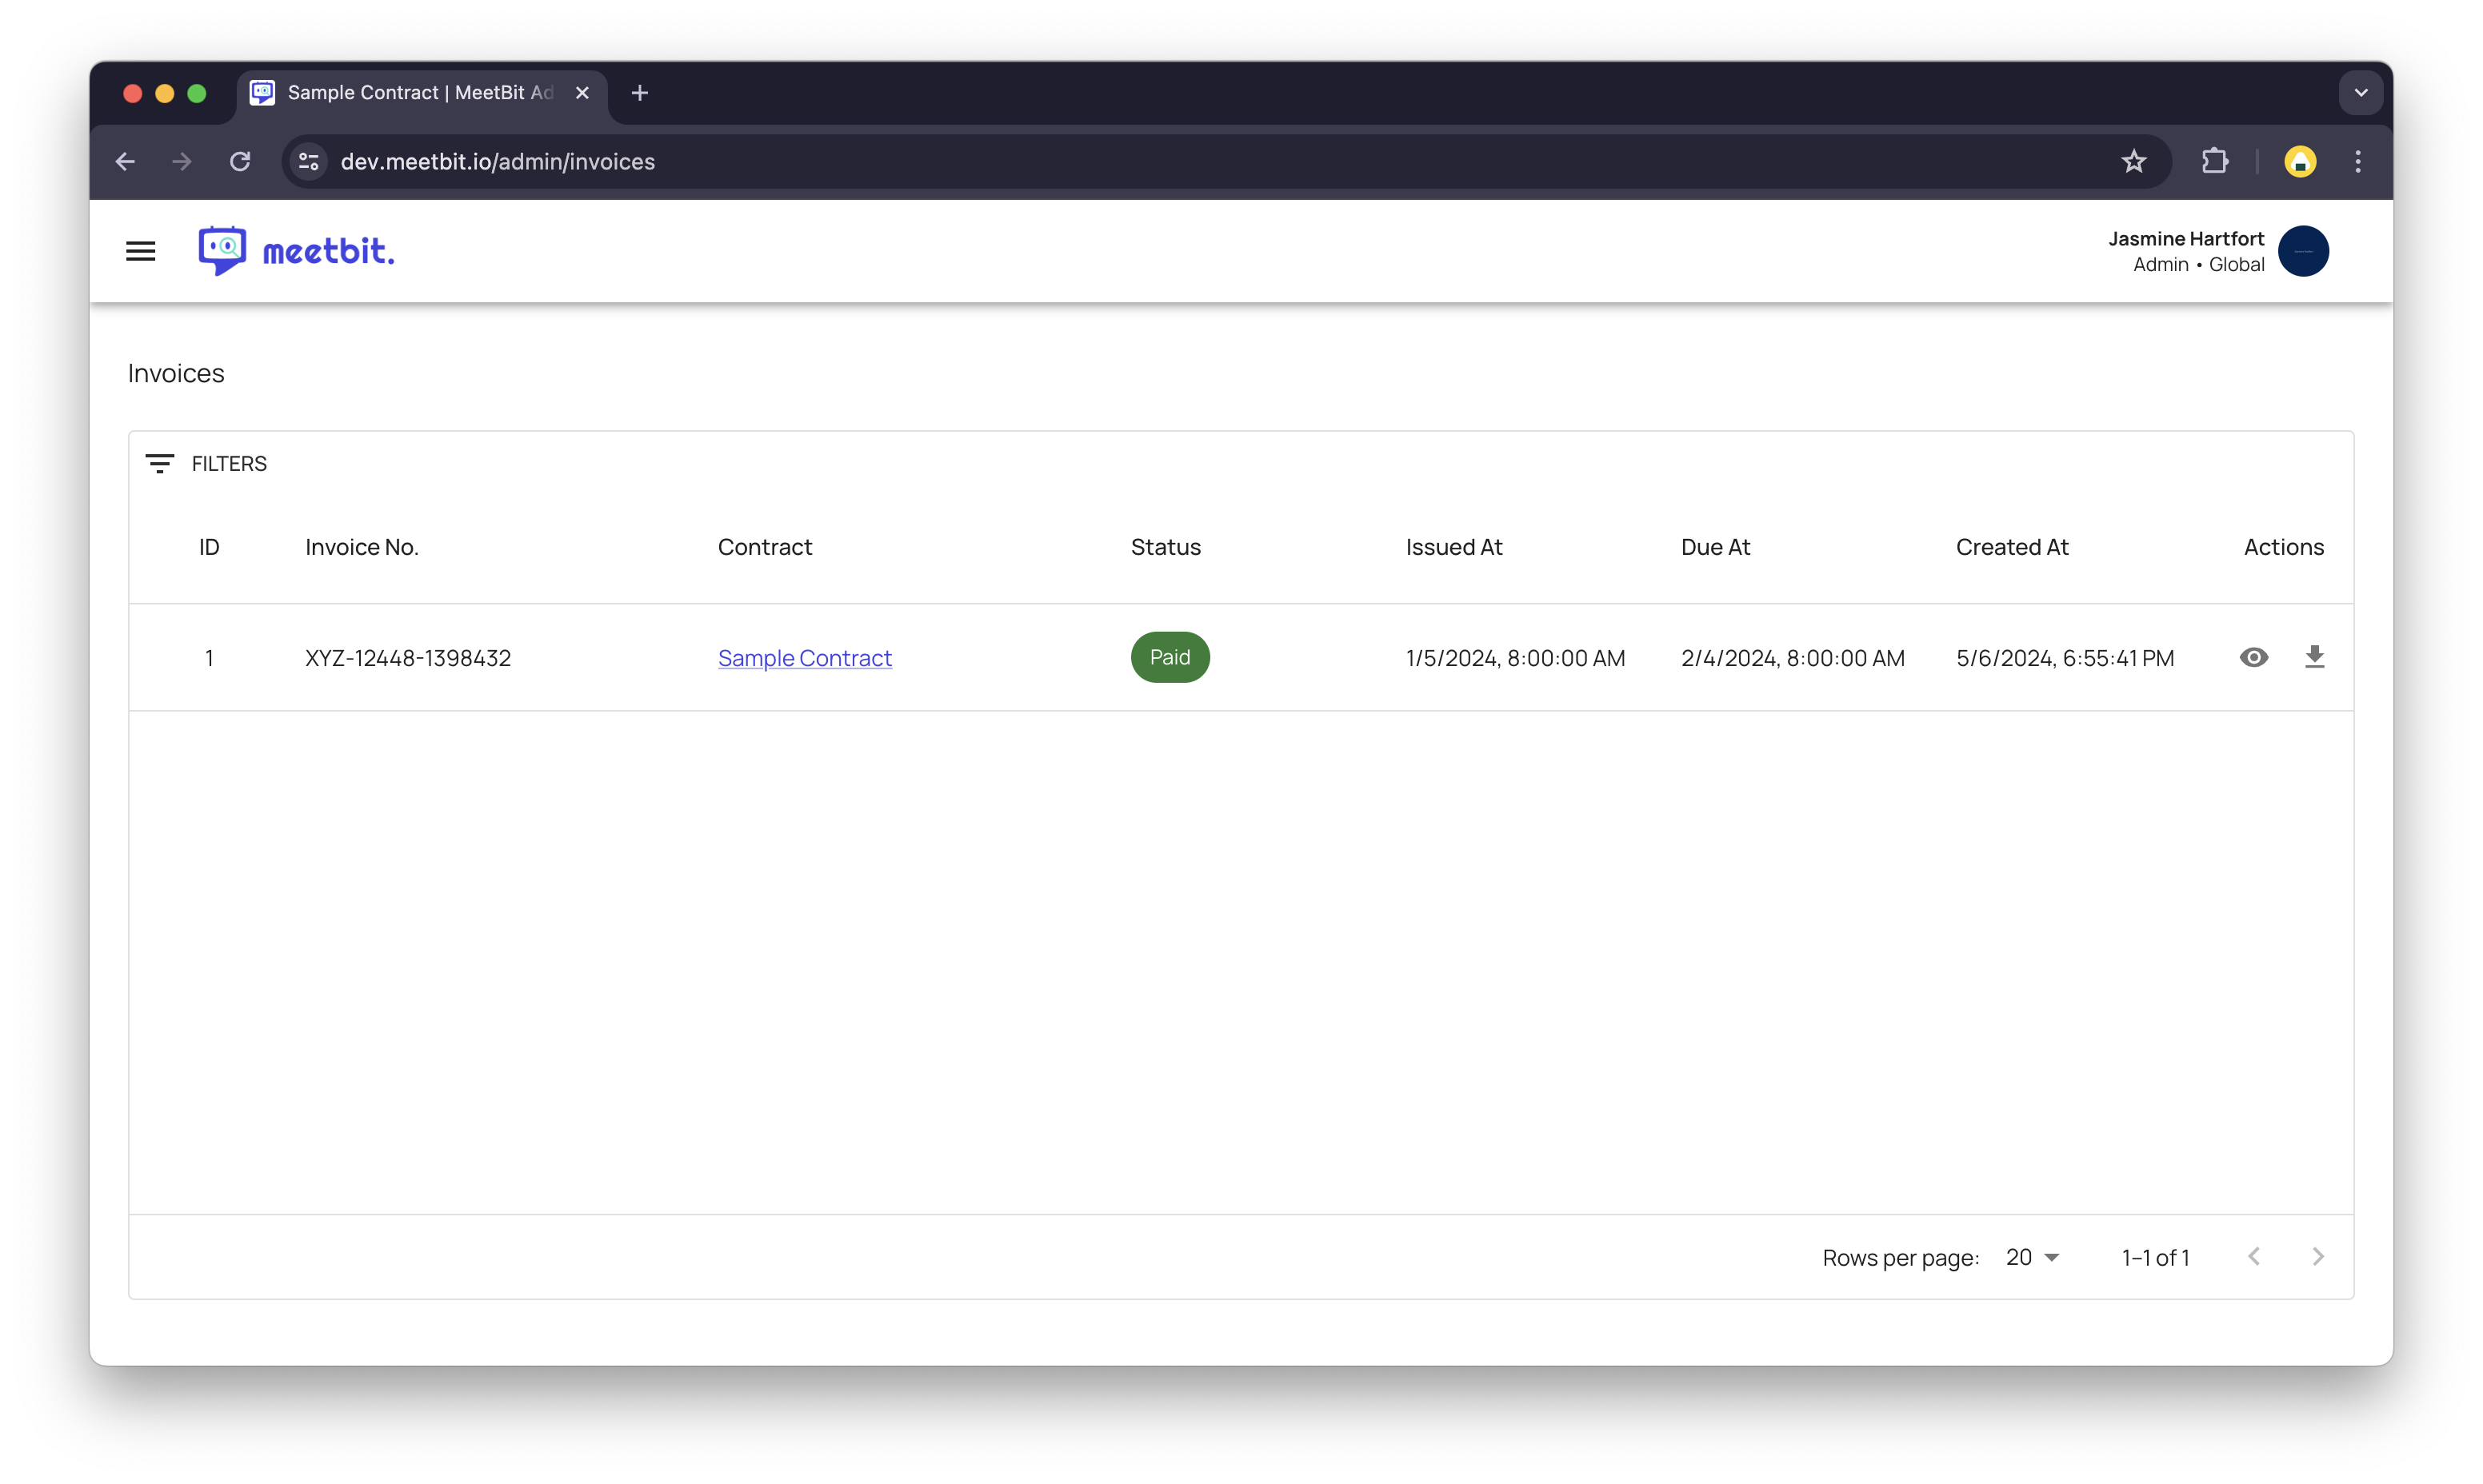2483x1484 pixels.
Task: Click Jasmine Hartfort's profile avatar
Action: pyautogui.click(x=2303, y=251)
